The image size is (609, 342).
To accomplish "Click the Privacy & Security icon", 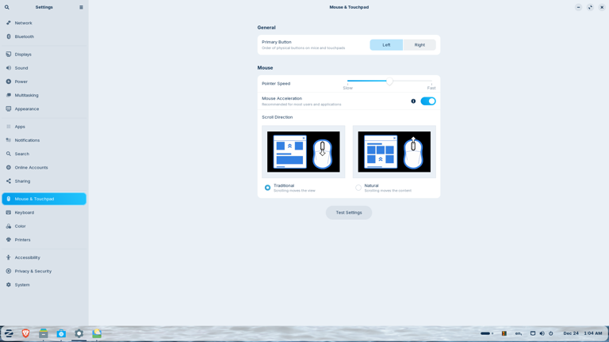I will 9,271.
